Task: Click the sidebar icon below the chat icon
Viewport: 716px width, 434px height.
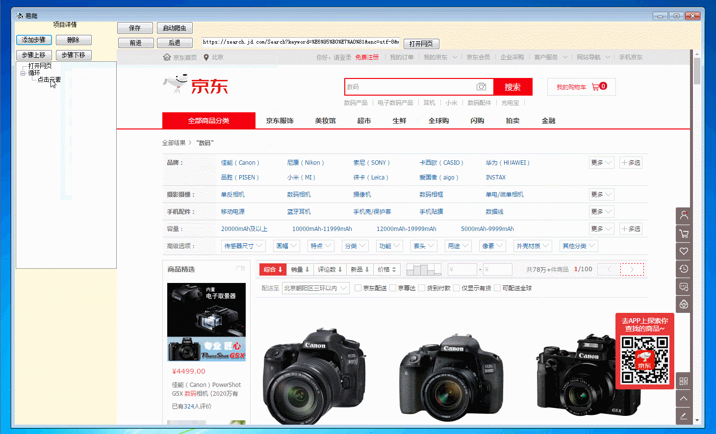Action: [x=684, y=305]
